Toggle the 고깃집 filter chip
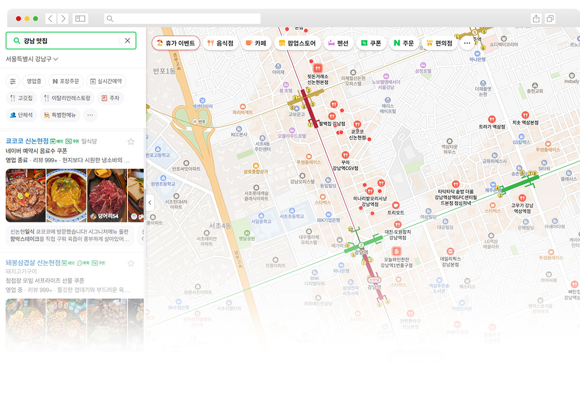This screenshot has width=580, height=409. point(21,98)
